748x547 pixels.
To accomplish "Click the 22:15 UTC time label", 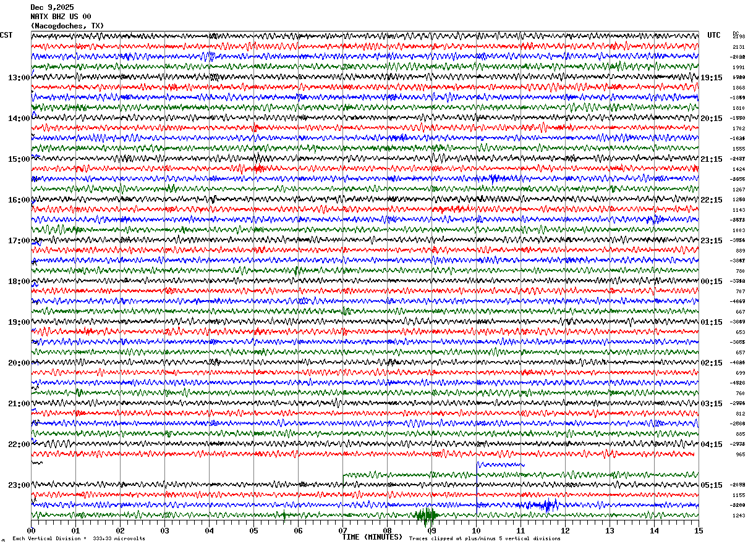I will click(x=712, y=200).
